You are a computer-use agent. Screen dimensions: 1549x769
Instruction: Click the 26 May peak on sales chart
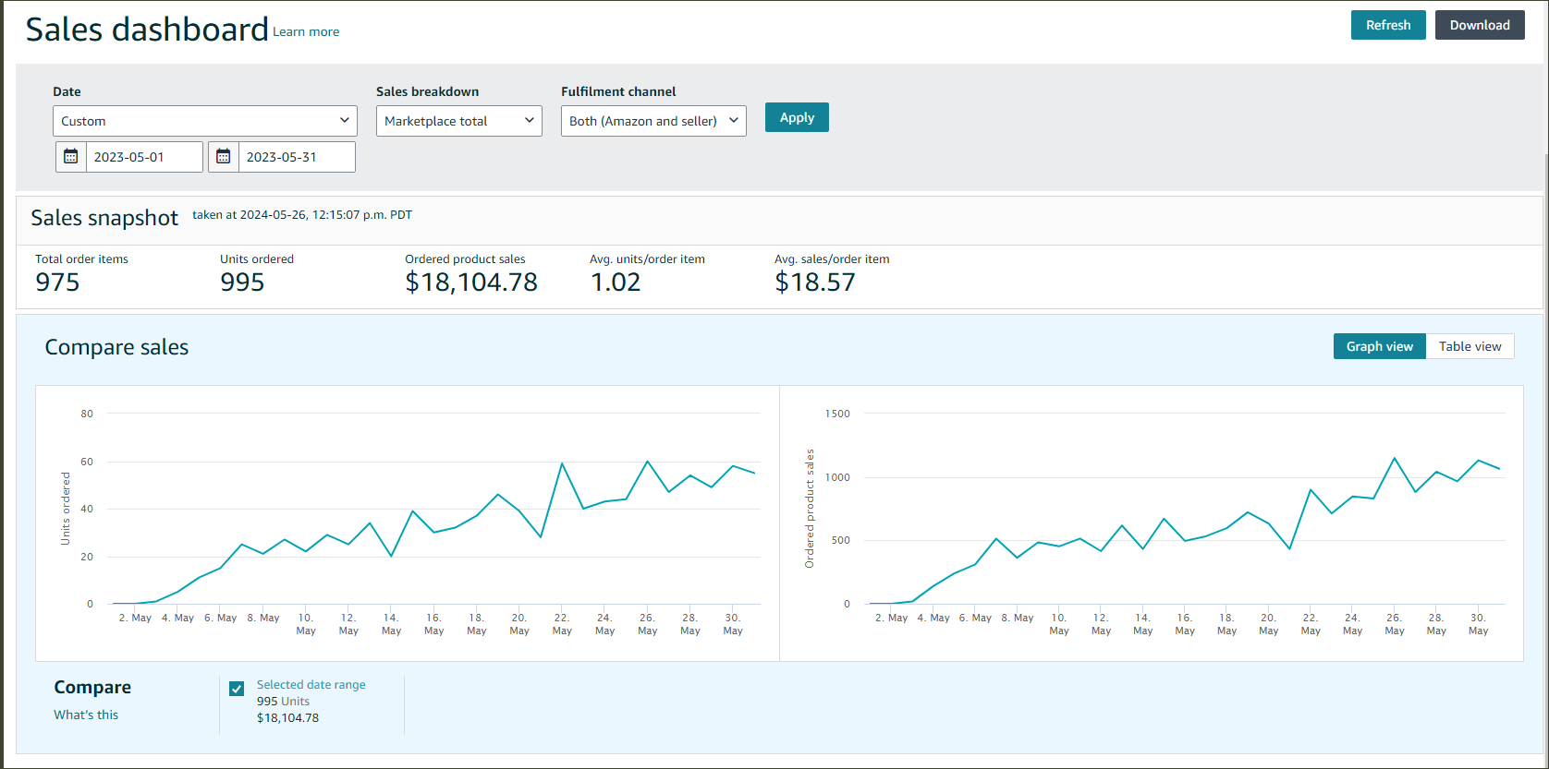click(x=1395, y=458)
